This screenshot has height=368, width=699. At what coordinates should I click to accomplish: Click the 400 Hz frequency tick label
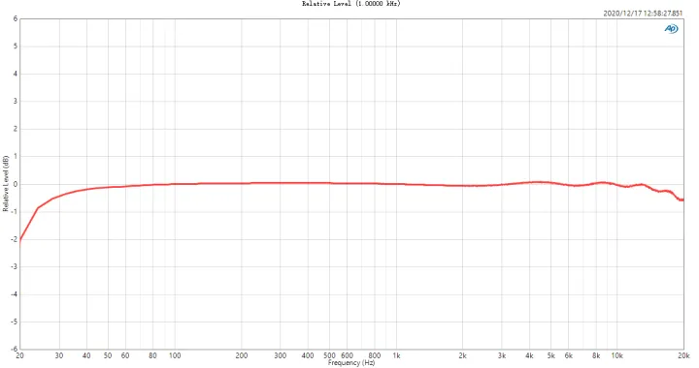(308, 355)
